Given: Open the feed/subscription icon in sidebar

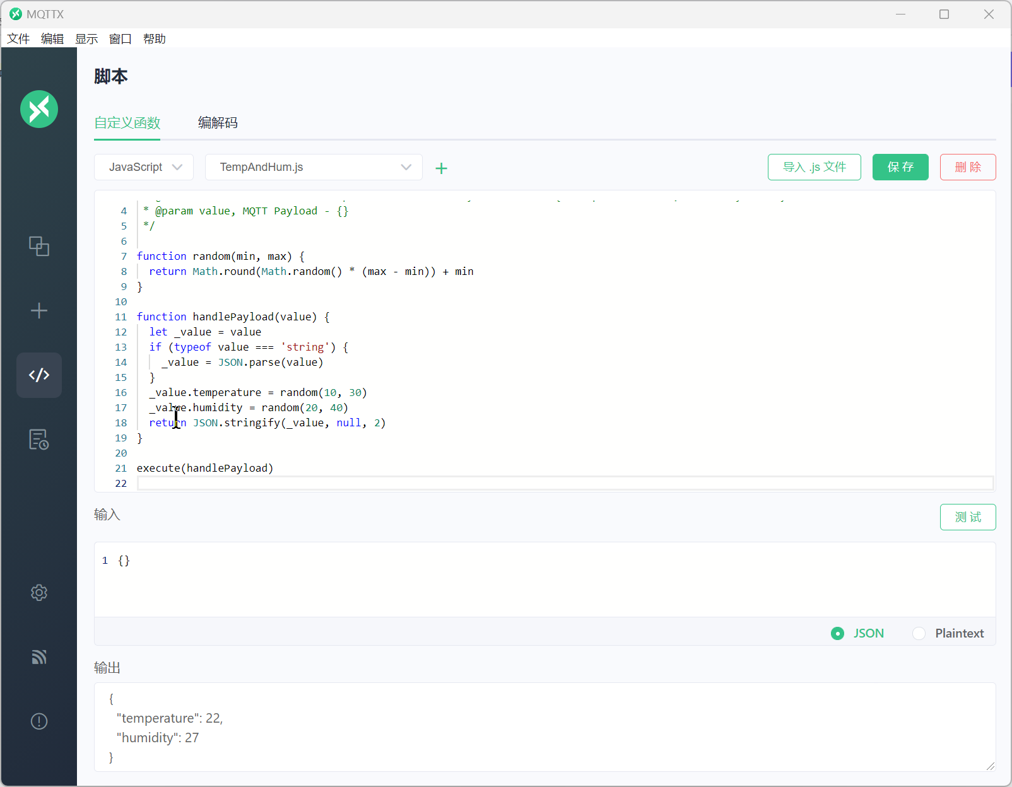Looking at the screenshot, I should [39, 657].
